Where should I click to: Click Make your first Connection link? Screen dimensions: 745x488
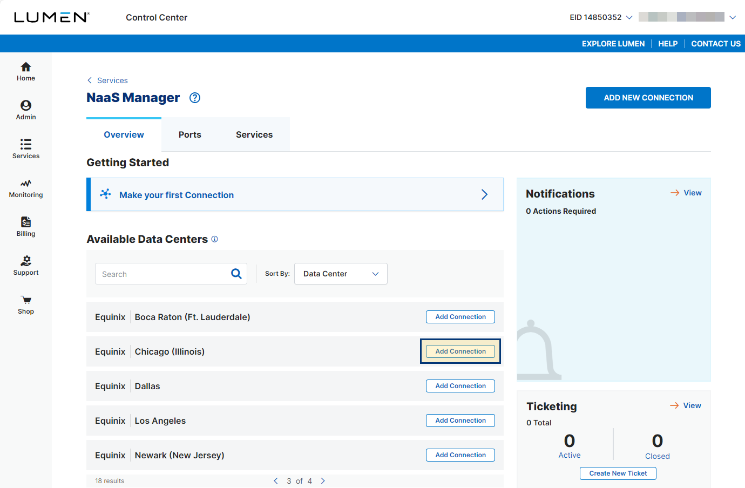coord(177,195)
